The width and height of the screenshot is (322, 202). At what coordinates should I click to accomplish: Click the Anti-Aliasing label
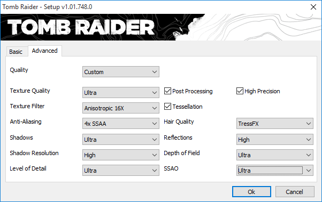pos(26,122)
